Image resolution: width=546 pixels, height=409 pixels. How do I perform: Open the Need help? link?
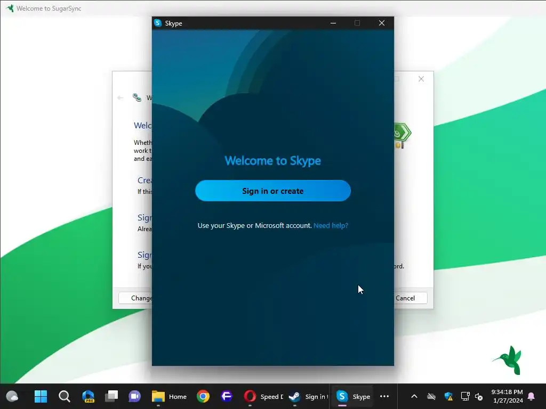pyautogui.click(x=331, y=225)
